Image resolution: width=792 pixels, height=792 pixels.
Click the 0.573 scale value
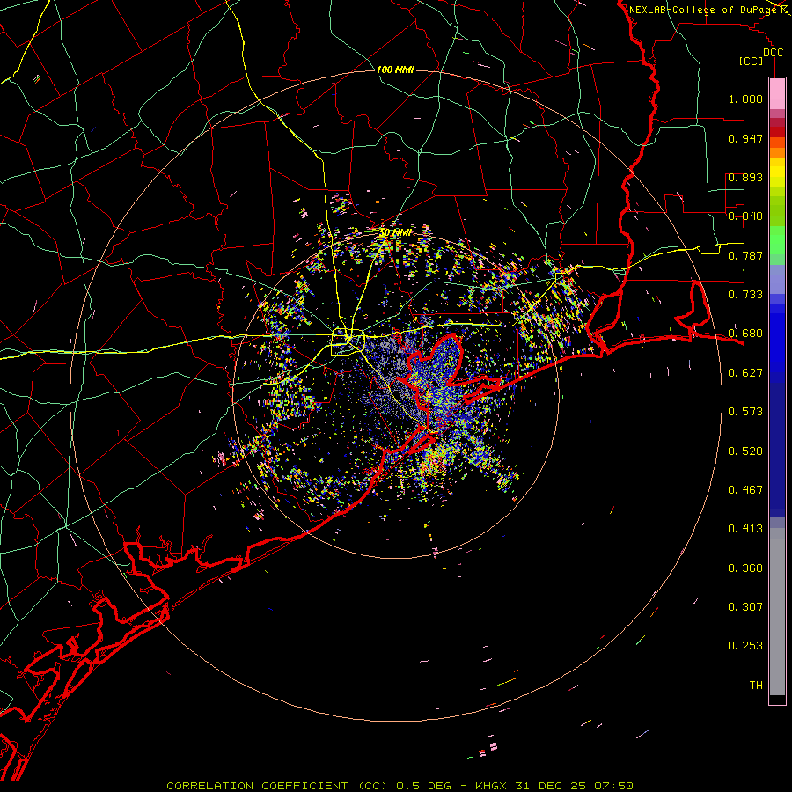coord(745,412)
